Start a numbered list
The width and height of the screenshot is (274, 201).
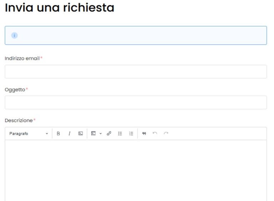[131, 133]
